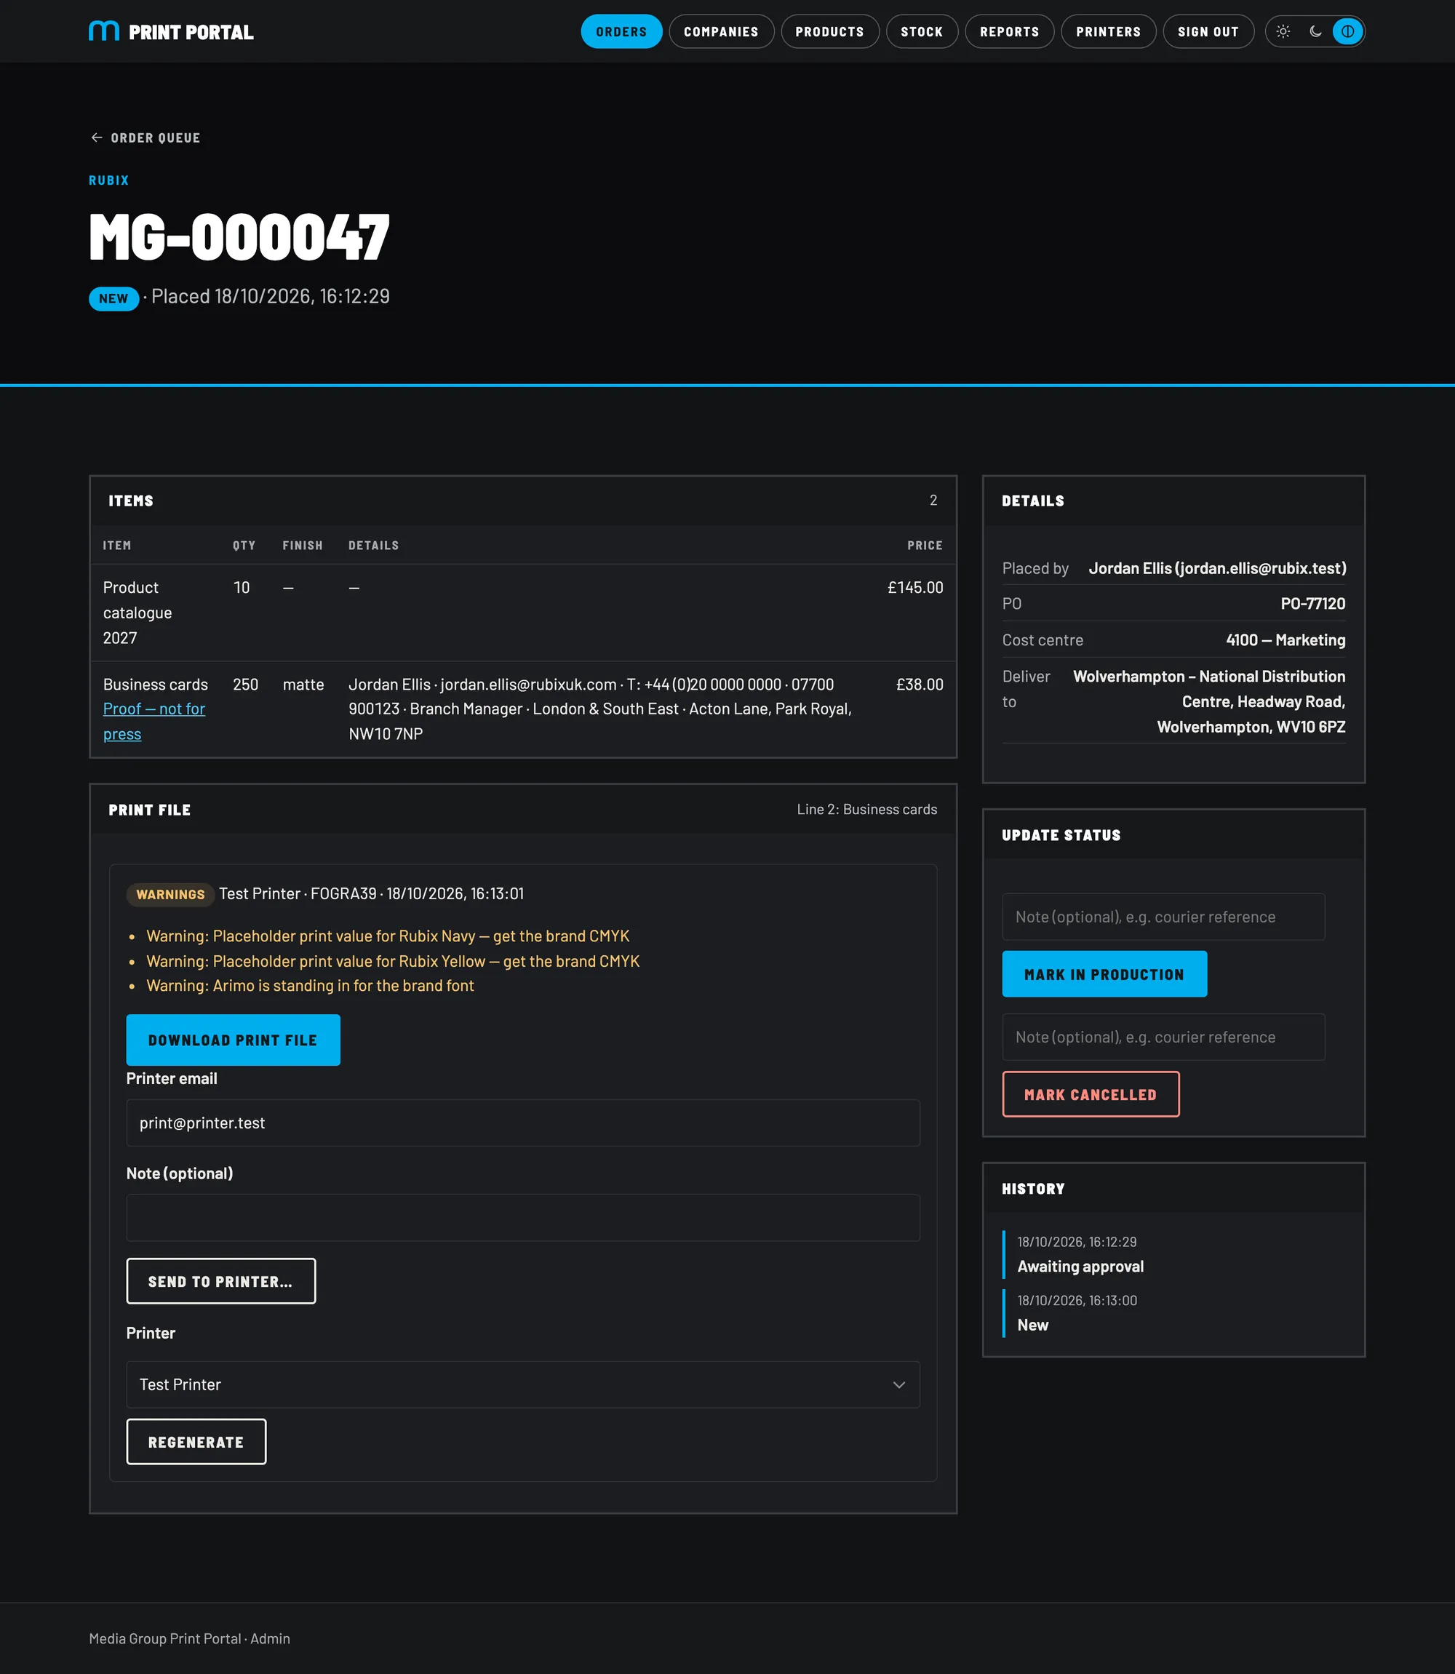Click the Jordan Ellis placed-by value

(1217, 568)
